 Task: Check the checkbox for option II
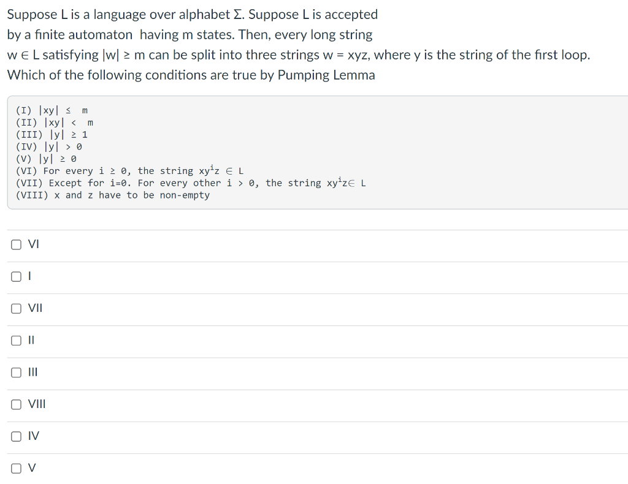[15, 340]
